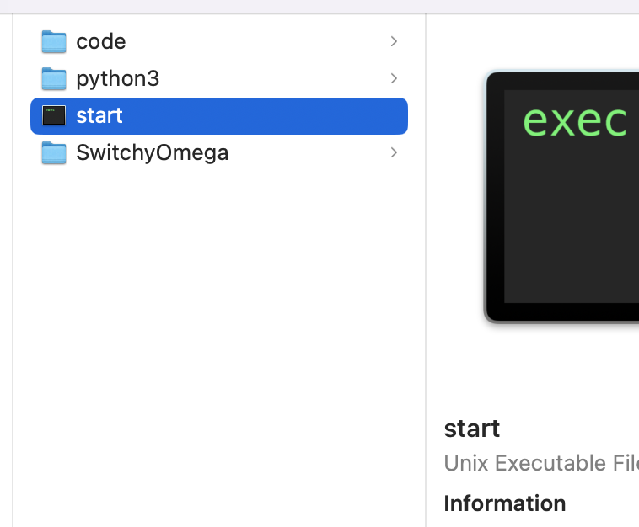Image resolution: width=639 pixels, height=527 pixels.
Task: Select the start file name in list
Action: pos(99,115)
